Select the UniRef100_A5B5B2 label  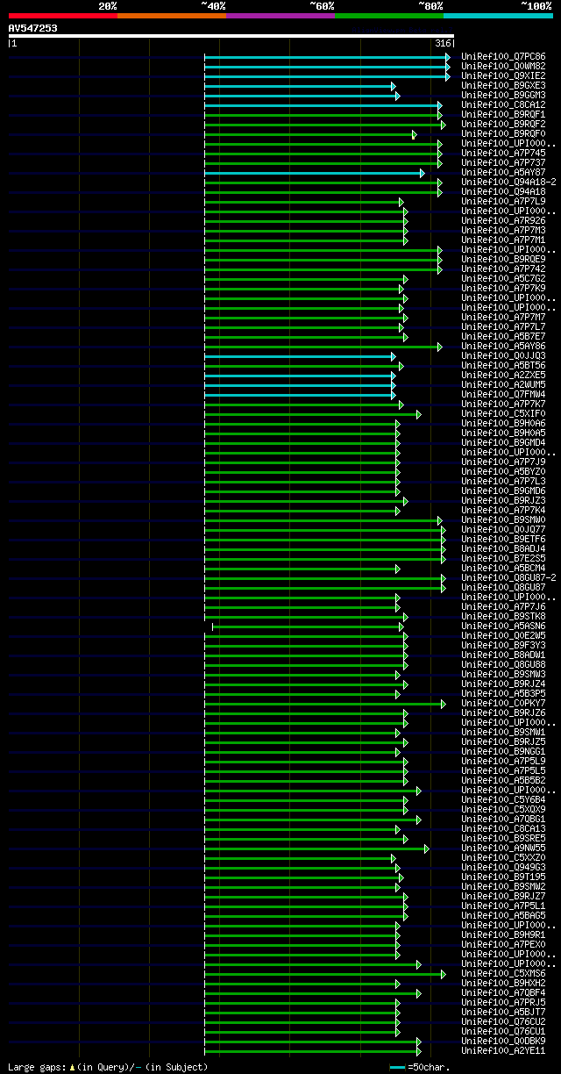[503, 780]
